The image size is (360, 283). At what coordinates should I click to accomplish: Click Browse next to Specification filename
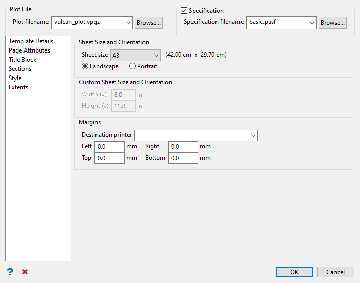click(x=332, y=22)
